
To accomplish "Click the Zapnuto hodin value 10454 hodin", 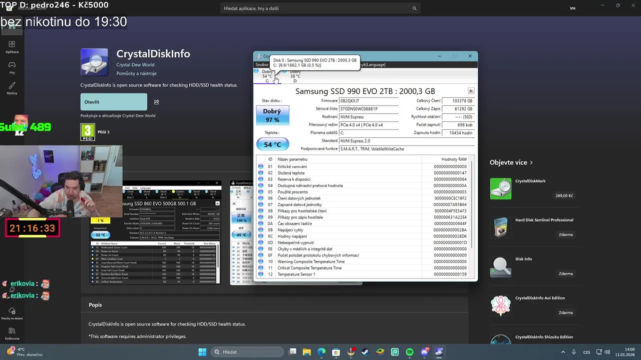I will point(459,133).
